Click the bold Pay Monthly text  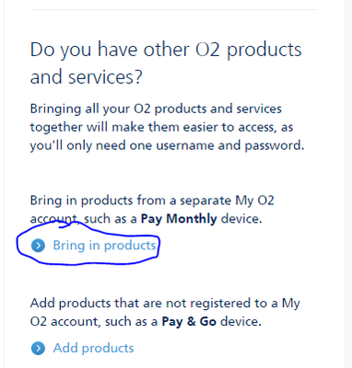[179, 219]
